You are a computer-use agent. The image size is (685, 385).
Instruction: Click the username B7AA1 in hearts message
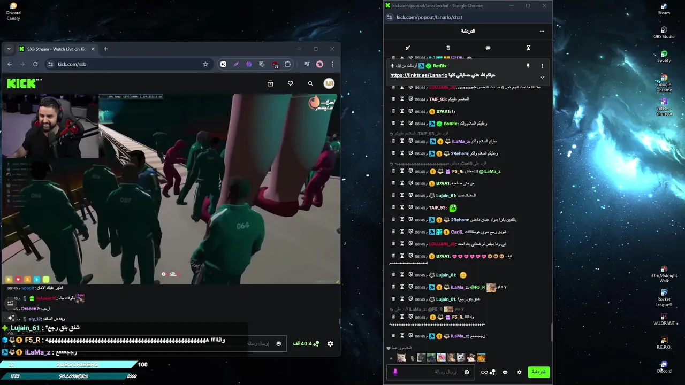point(443,256)
